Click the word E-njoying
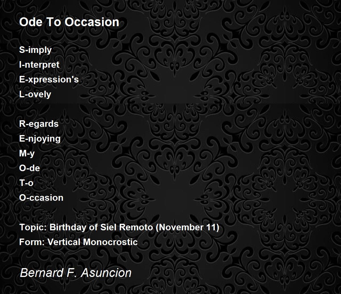Screen dimensions: 341x294 click(40, 139)
